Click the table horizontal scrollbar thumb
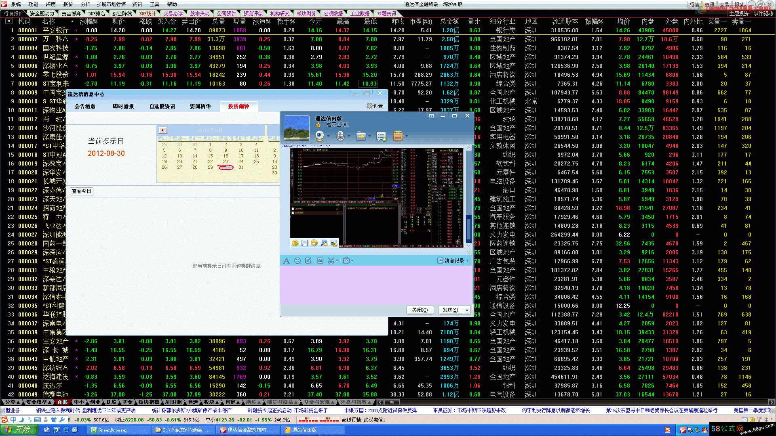The width and height of the screenshot is (776, 436). pos(392,402)
